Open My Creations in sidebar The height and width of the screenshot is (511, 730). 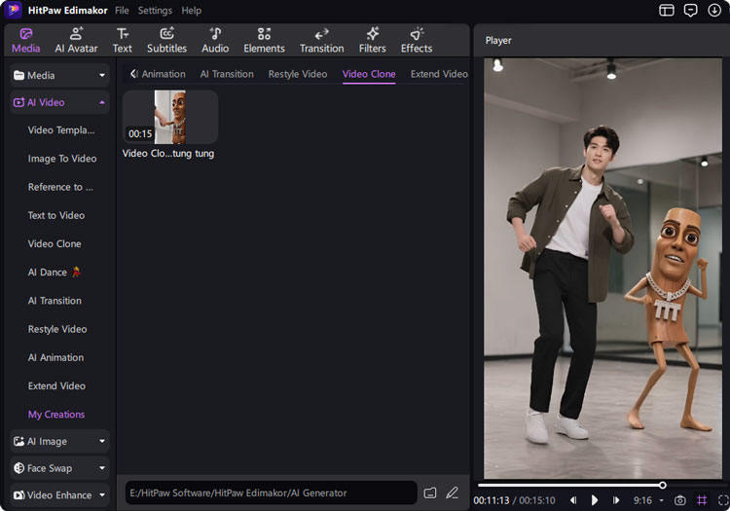(x=56, y=415)
